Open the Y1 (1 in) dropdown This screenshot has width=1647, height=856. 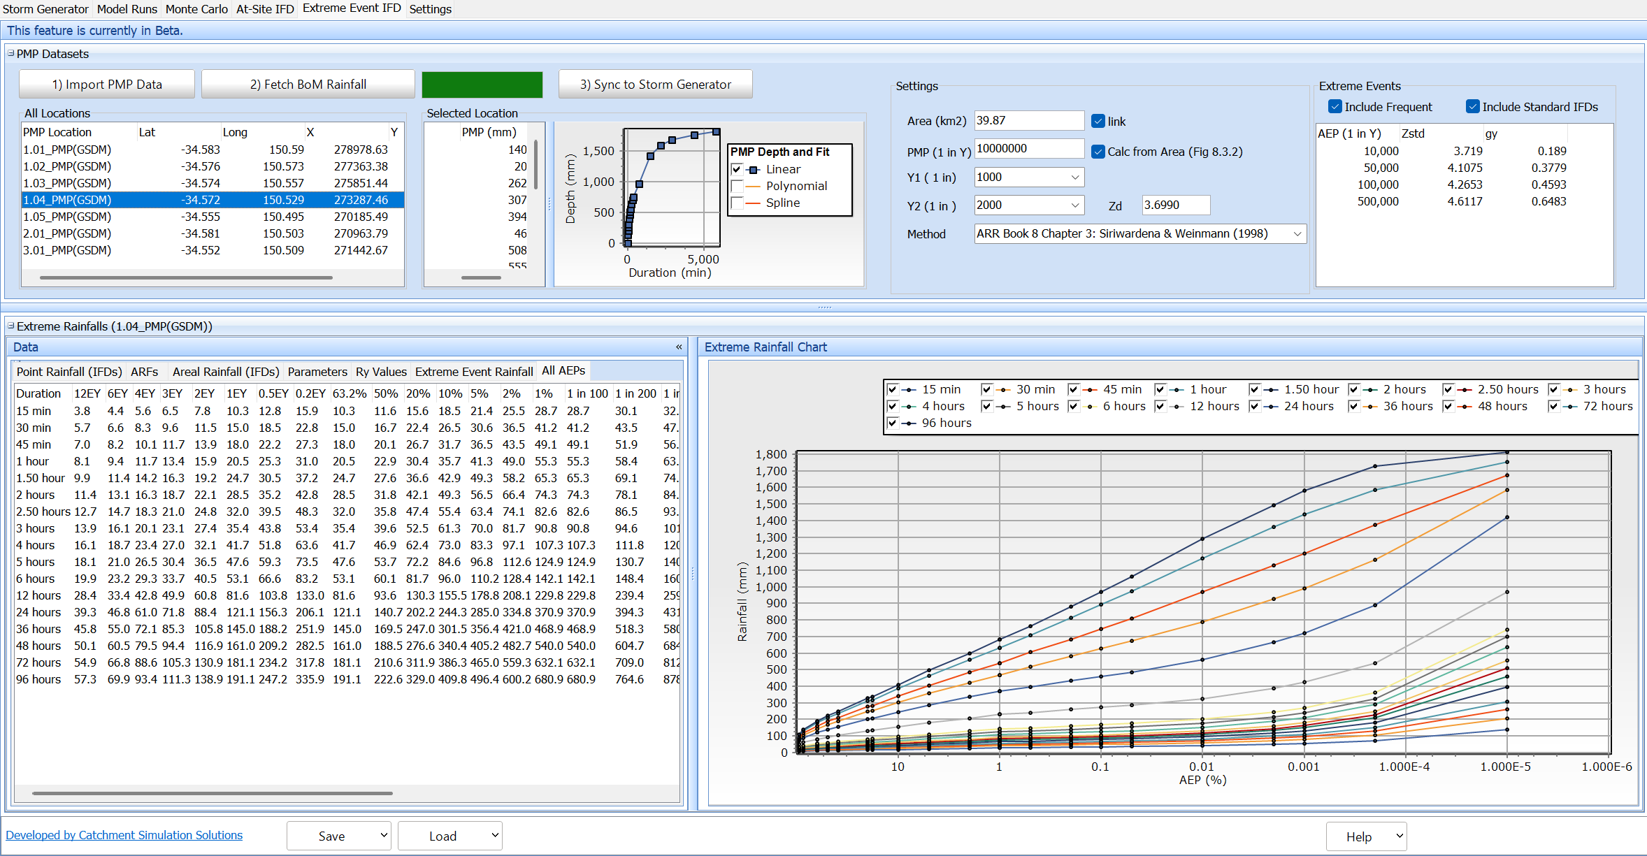click(x=1074, y=177)
